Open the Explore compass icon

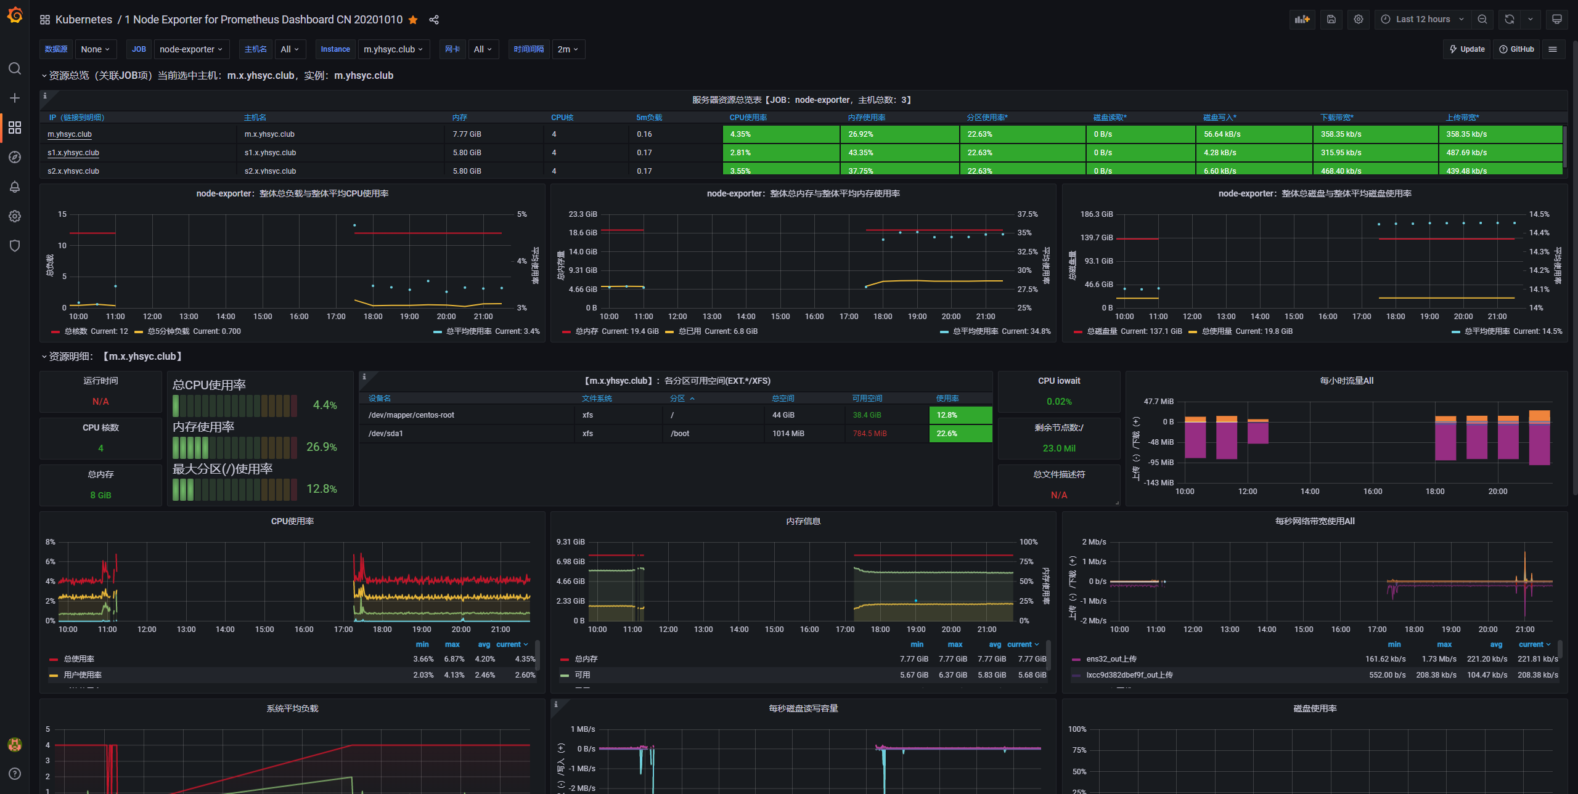pyautogui.click(x=15, y=157)
